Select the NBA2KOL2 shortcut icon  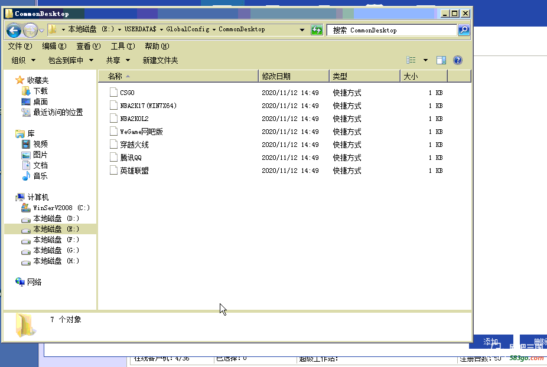coord(113,118)
